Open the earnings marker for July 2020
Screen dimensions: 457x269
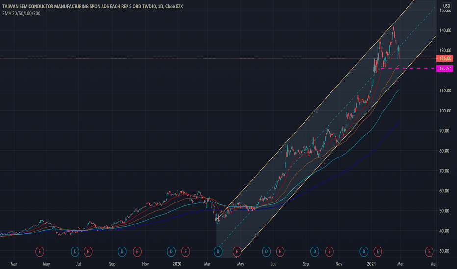280,251
